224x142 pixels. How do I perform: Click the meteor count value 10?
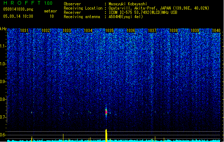click(x=52, y=16)
